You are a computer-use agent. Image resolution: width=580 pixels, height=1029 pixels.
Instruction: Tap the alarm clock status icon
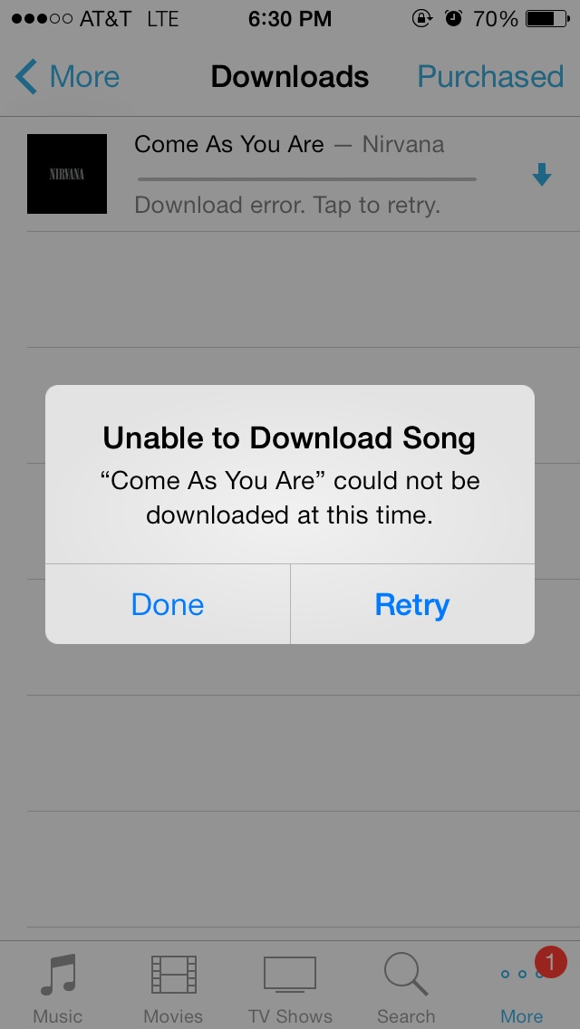pos(453,18)
